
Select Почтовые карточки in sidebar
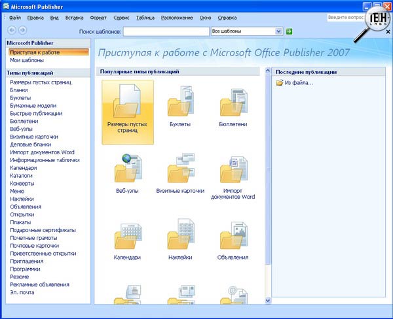(34, 245)
